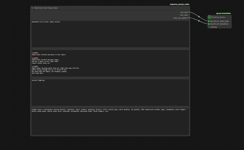Click the line 'camera slowly zooms out'

click(41, 63)
